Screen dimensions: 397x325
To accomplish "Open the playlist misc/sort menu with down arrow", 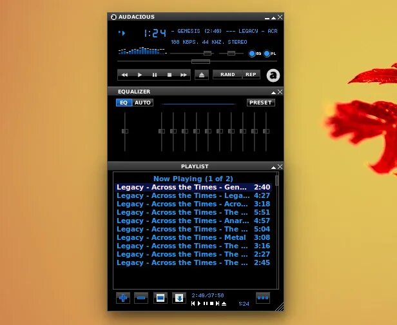I will (179, 298).
